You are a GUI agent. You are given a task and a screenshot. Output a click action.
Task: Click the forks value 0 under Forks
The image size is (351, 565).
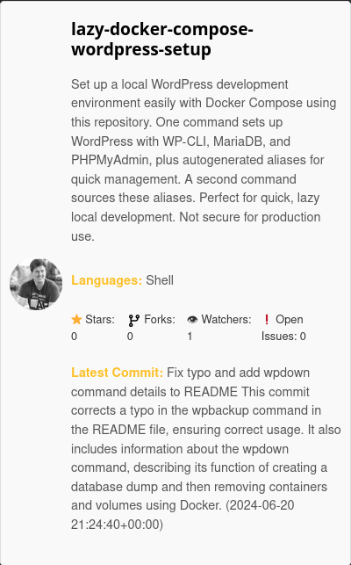tap(130, 337)
